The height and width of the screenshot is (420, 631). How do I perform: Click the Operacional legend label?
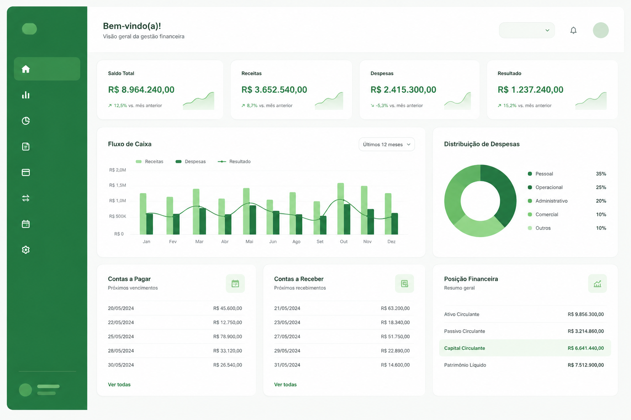[x=549, y=187]
